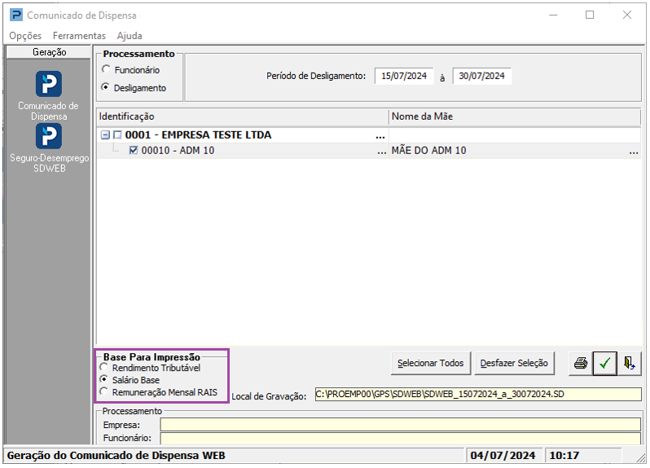650x468 pixels.
Task: Click the exit door icon button
Action: tap(630, 364)
